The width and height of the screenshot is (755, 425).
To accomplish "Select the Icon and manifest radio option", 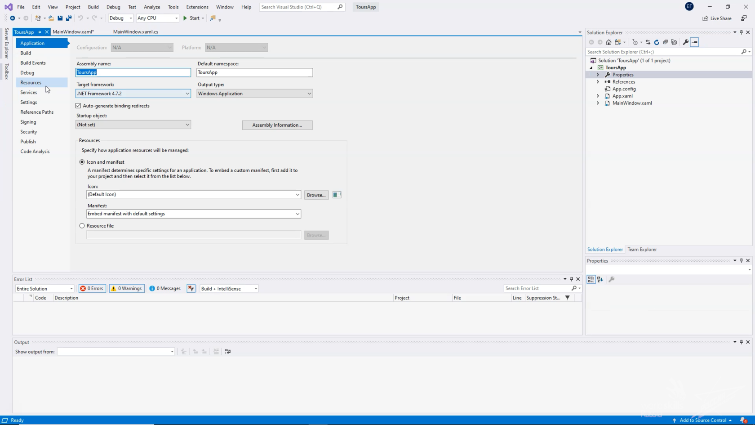I will 82,162.
